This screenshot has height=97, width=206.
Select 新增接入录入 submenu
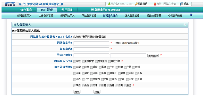pyautogui.click(x=110, y=16)
